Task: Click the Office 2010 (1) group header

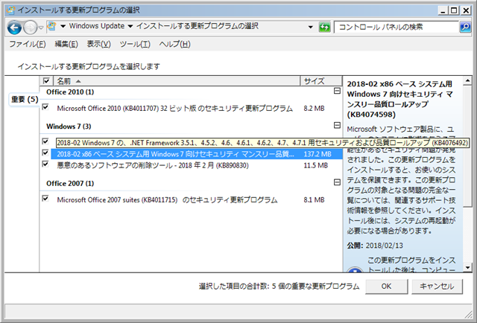Action: pos(70,92)
